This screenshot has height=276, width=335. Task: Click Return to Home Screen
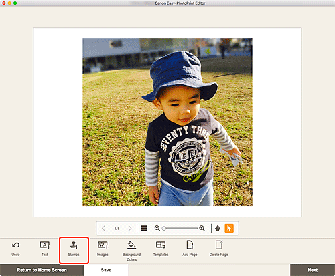coord(42,270)
